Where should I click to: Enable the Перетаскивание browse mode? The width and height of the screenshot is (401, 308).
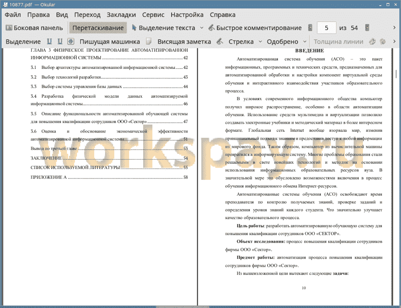[x=98, y=28]
